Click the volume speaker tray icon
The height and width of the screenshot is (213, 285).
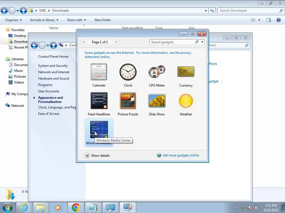pyautogui.click(x=256, y=208)
